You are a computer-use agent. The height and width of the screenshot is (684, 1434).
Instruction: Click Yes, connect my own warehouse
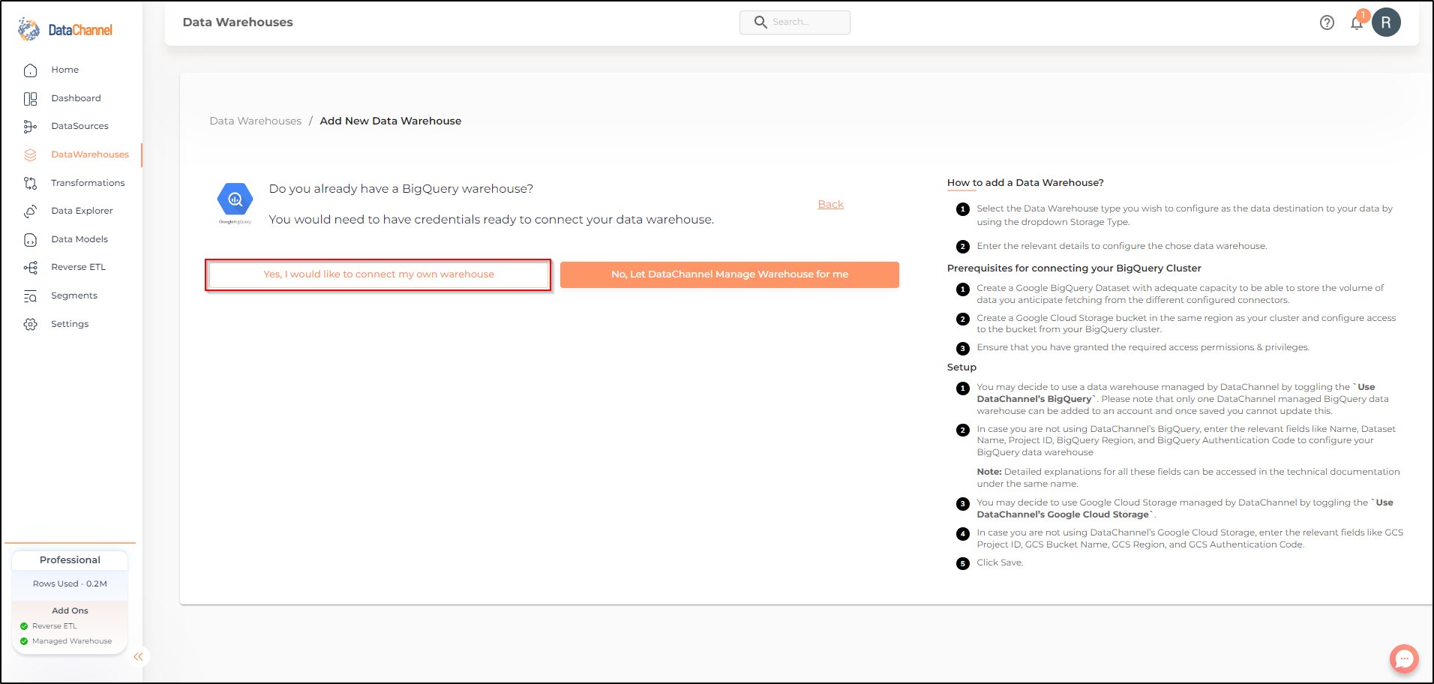379,274
